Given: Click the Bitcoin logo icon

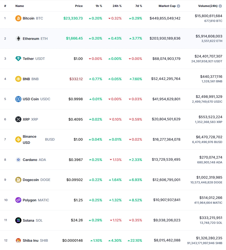Looking at the screenshot, I should coord(18,18).
